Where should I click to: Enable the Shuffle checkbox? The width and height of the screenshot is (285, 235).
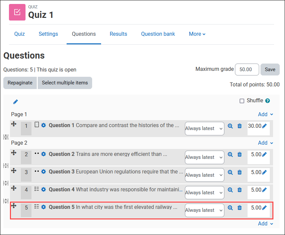242,101
